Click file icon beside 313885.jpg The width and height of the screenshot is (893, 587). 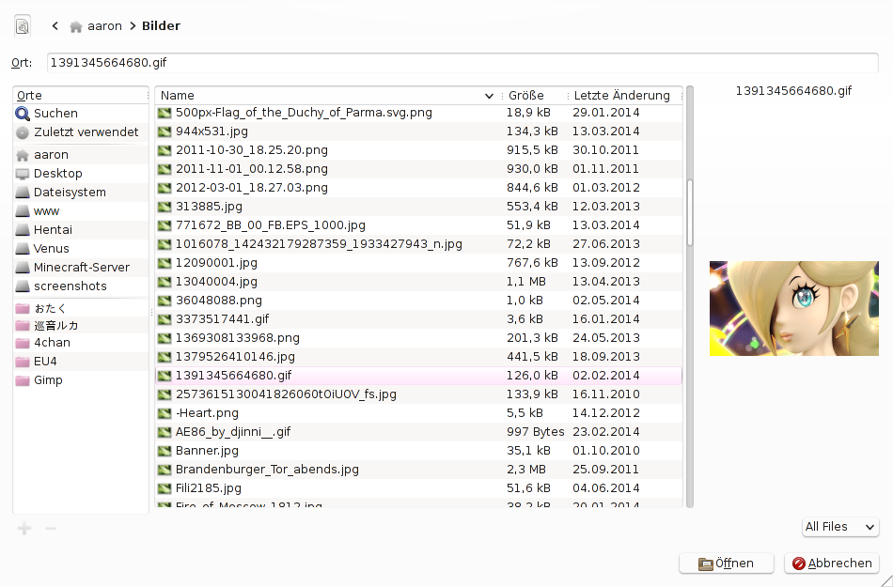[x=164, y=207]
